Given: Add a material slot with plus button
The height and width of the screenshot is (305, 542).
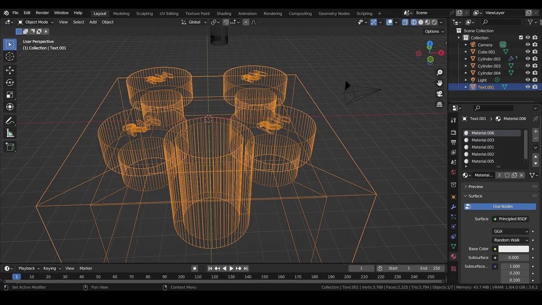Looking at the screenshot, I should click(536, 132).
